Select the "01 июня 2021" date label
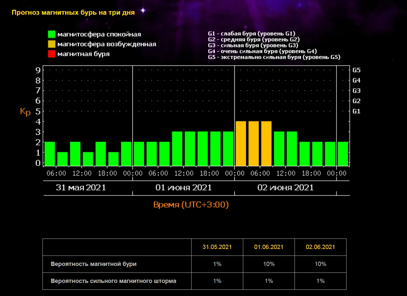The image size is (407, 296). 183,188
